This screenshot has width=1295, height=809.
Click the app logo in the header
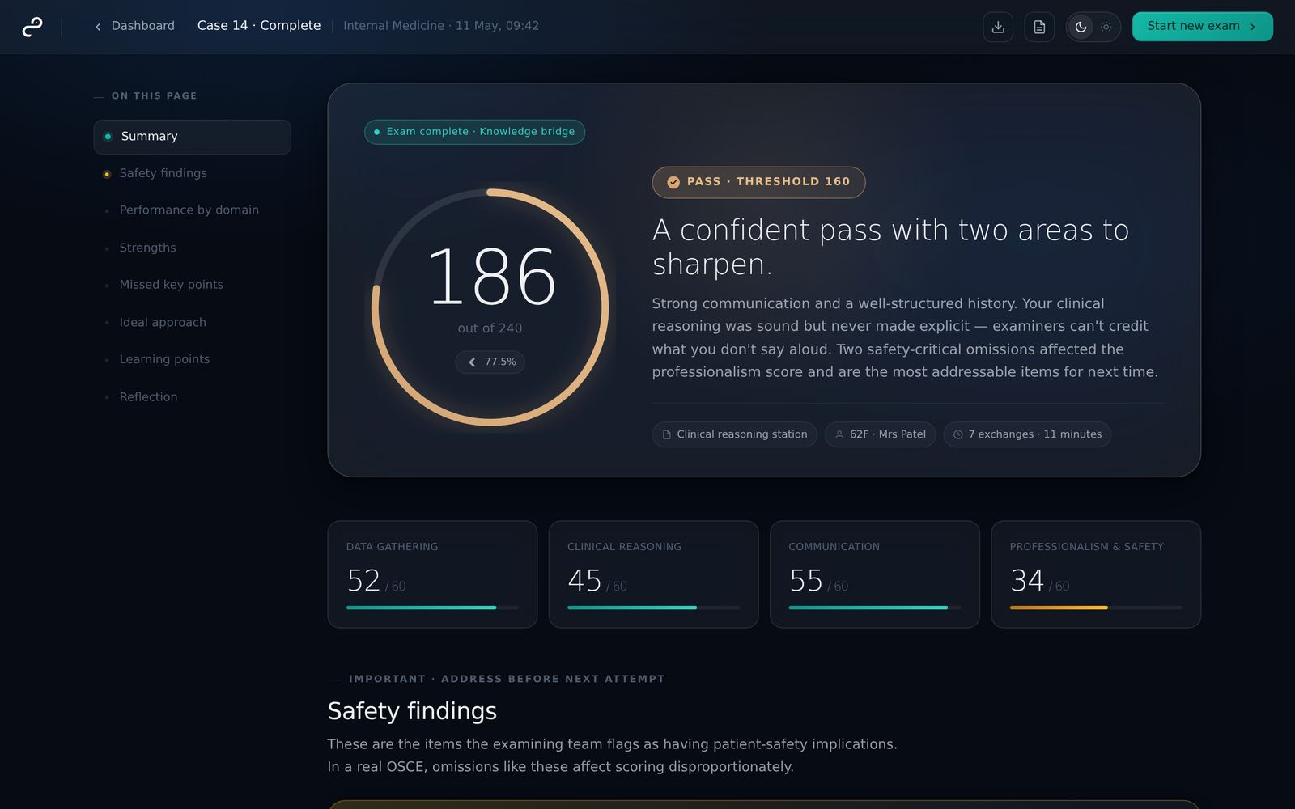coord(32,27)
